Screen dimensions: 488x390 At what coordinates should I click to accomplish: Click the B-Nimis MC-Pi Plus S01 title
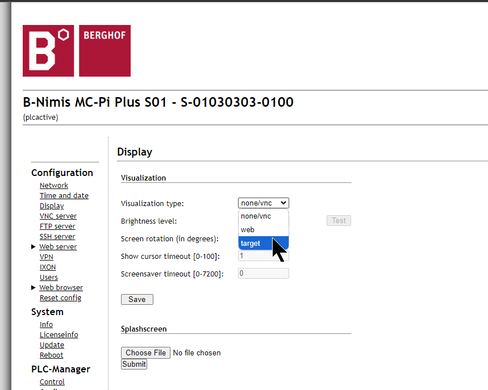(x=158, y=102)
